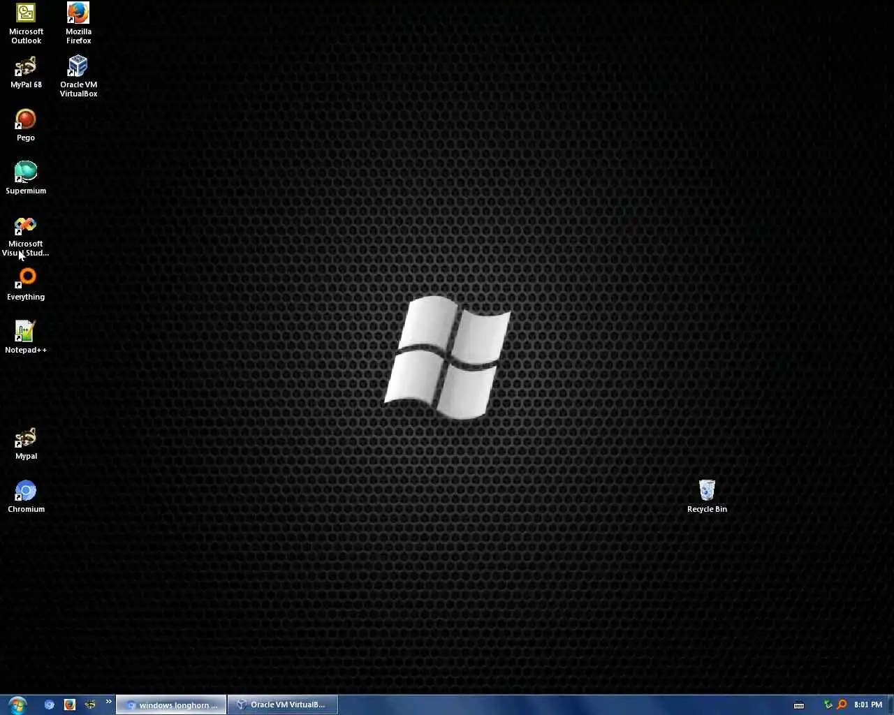
Task: Click the Show Desktop strip at taskbar end
Action: (x=890, y=705)
